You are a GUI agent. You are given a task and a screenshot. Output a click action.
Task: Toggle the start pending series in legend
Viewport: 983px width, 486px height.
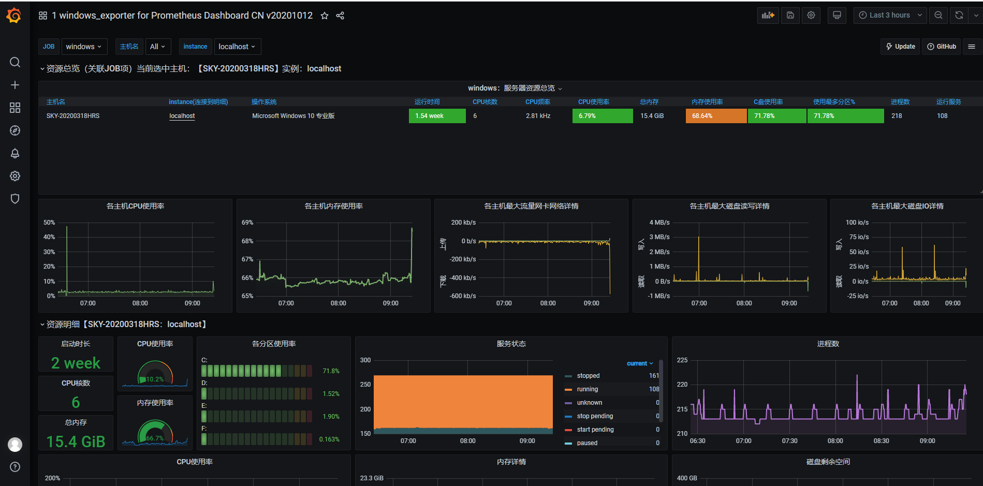pyautogui.click(x=595, y=430)
